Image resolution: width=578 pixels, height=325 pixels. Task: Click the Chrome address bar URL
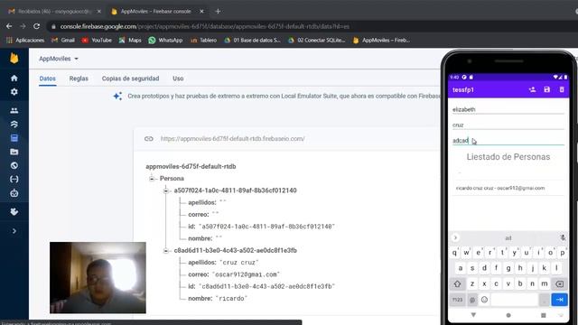coord(205,26)
